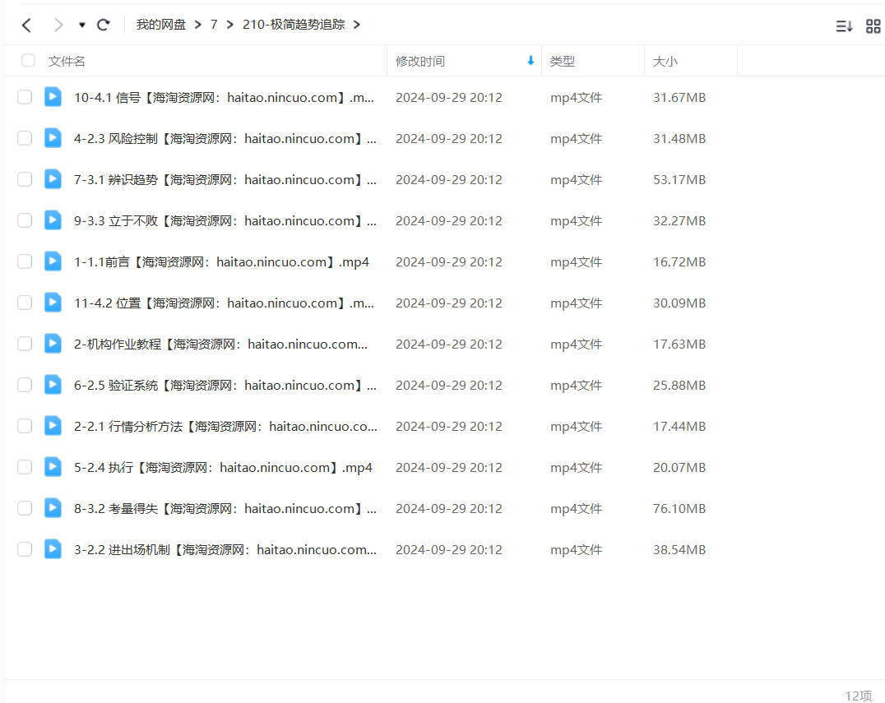Screen dimensions: 885x703
Task: Click the 16.72MB size value
Action: click(x=679, y=261)
